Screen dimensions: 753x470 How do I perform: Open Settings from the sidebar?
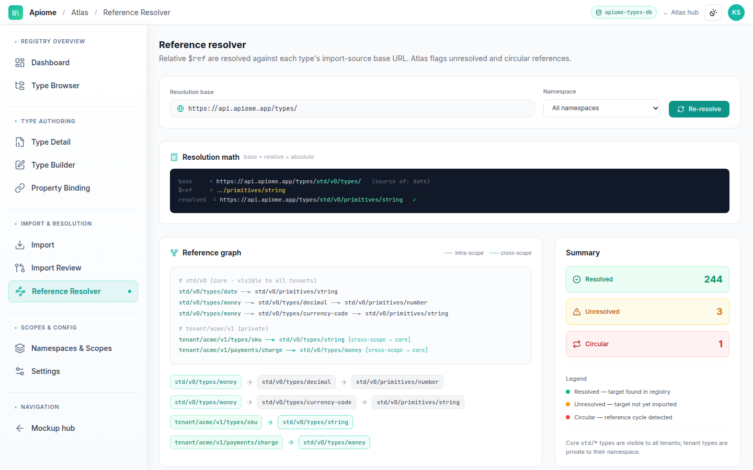(73, 371)
